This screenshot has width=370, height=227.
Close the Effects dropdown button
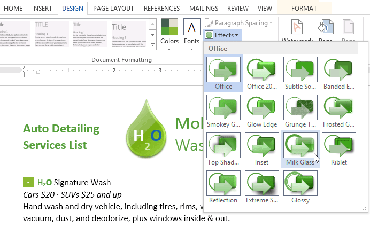coord(222,35)
